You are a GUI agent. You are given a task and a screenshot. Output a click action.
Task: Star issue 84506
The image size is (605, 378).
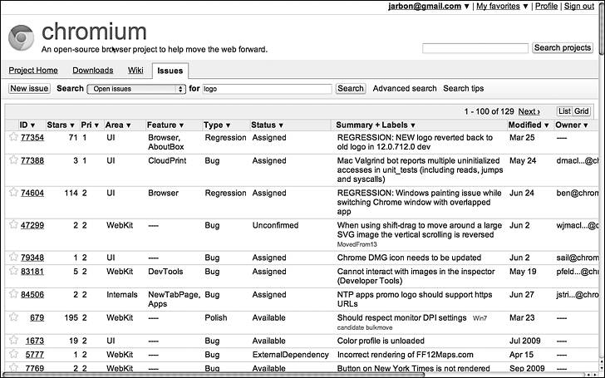[13, 294]
